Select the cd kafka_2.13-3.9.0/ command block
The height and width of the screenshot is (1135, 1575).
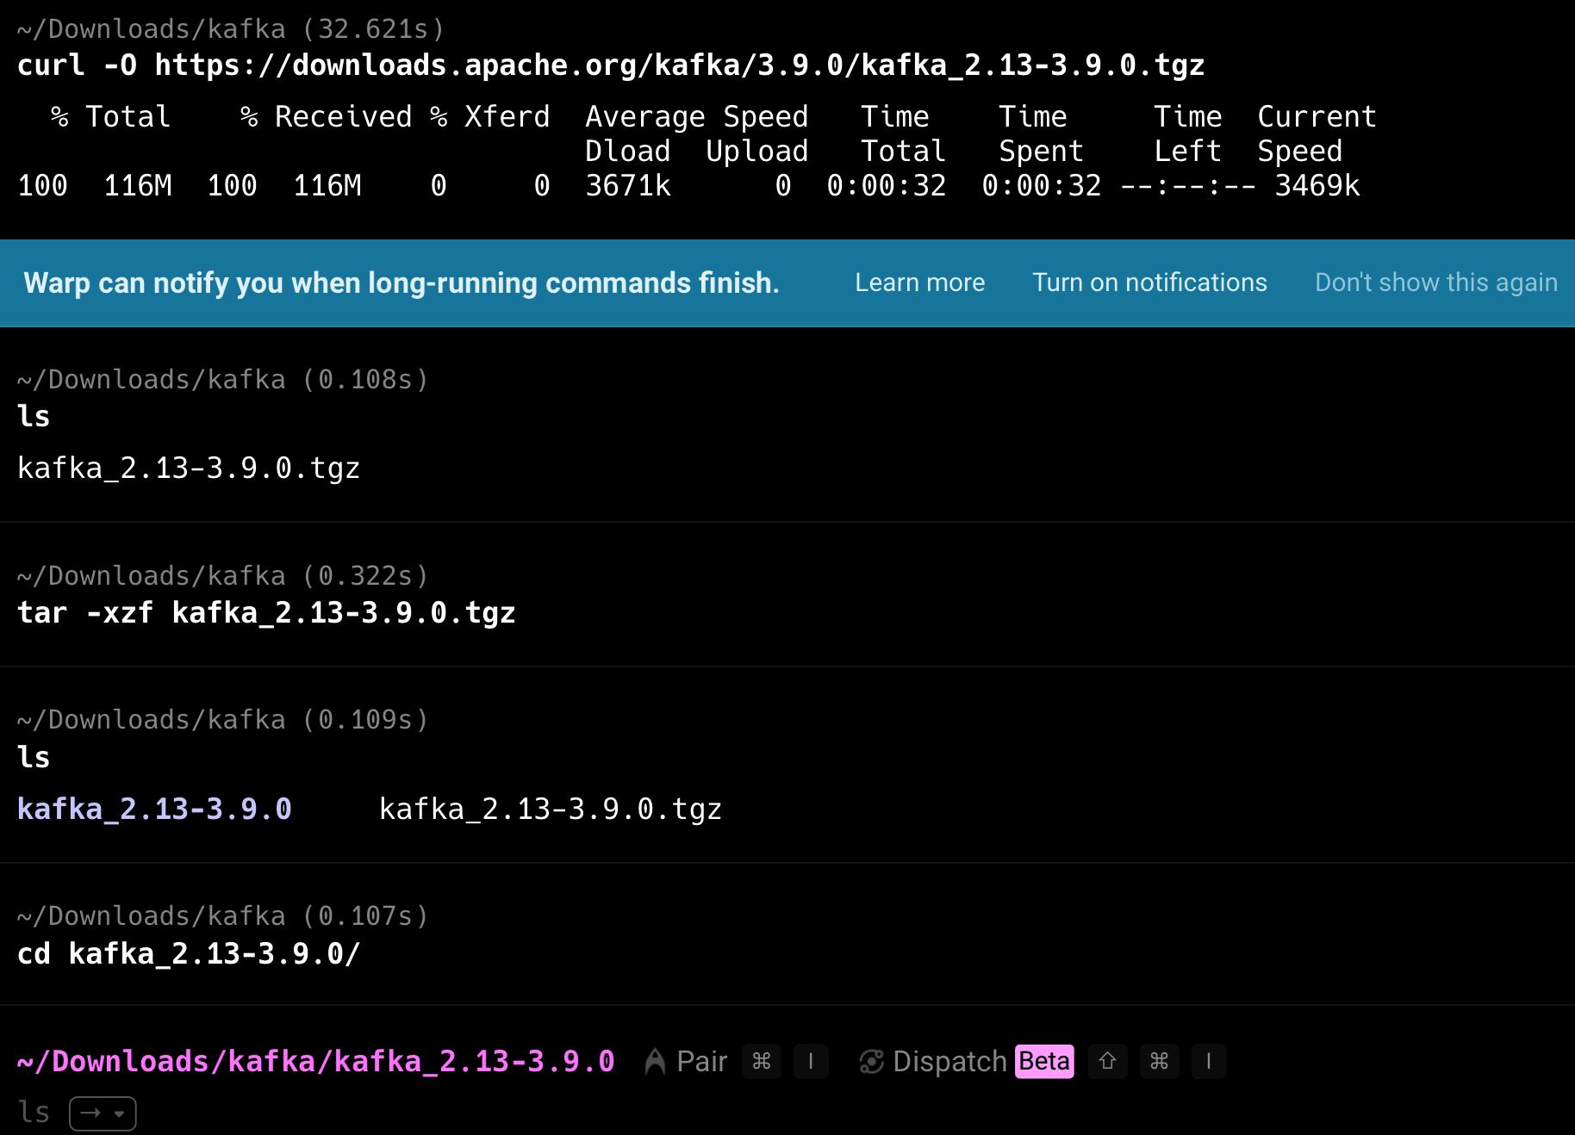click(189, 954)
